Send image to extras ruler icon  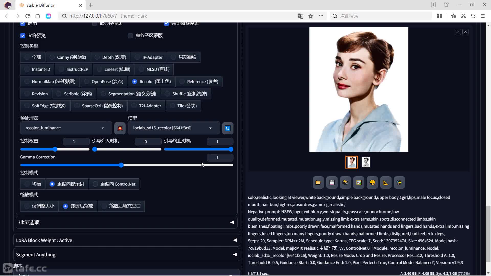386,182
